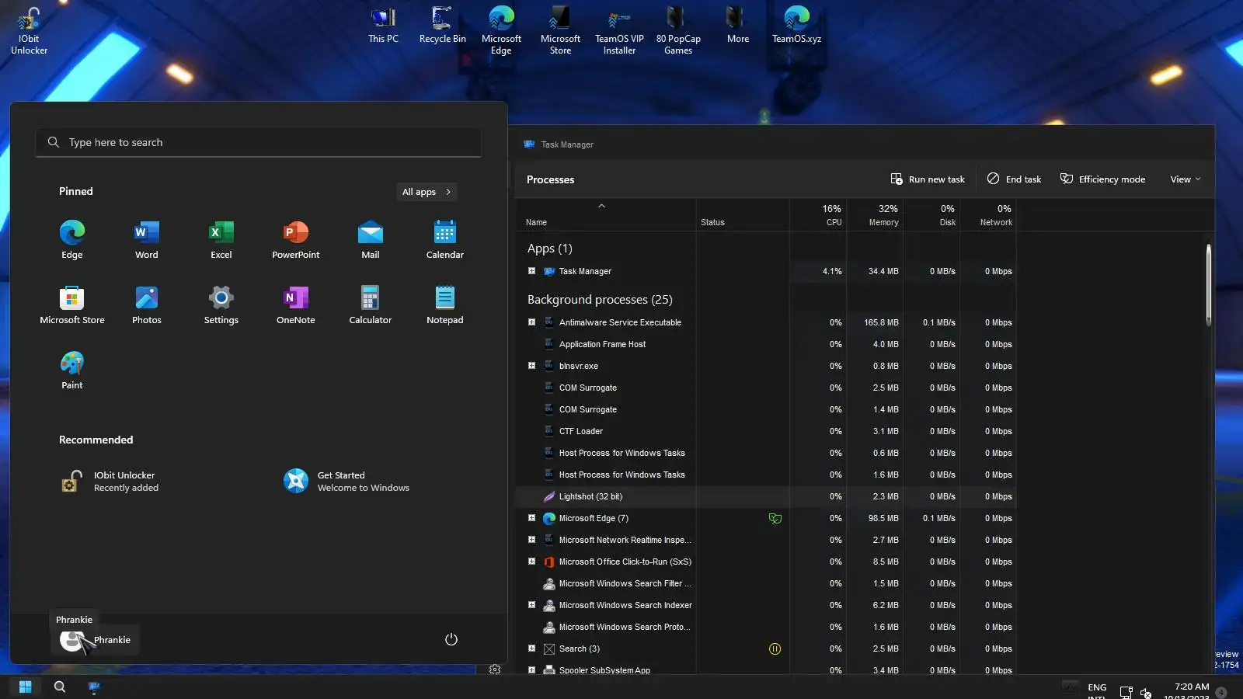
Task: Select the TeamOS VIP Installer desktop icon
Action: pos(620,31)
